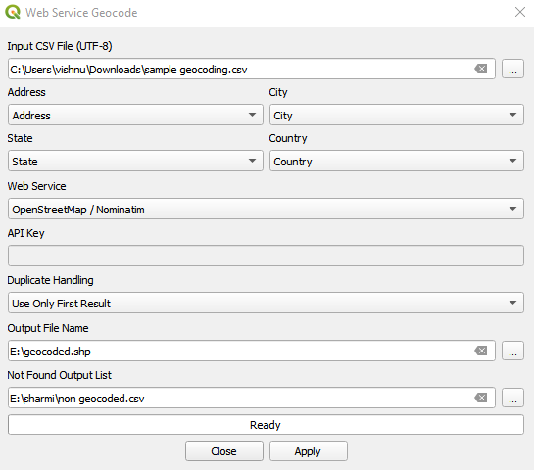Click the 'Duplicate Handling' label

click(x=50, y=280)
